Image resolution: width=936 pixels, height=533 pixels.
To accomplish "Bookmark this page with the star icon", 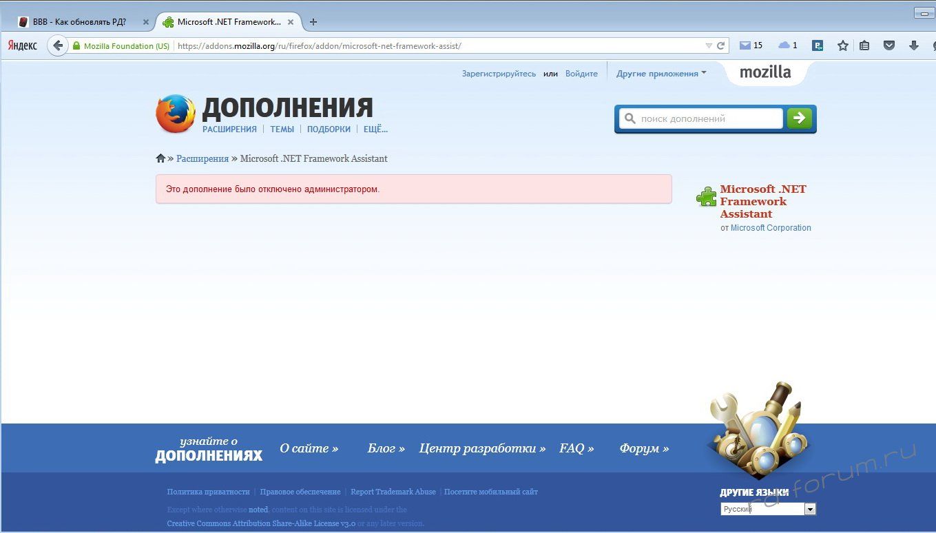I will pyautogui.click(x=842, y=46).
